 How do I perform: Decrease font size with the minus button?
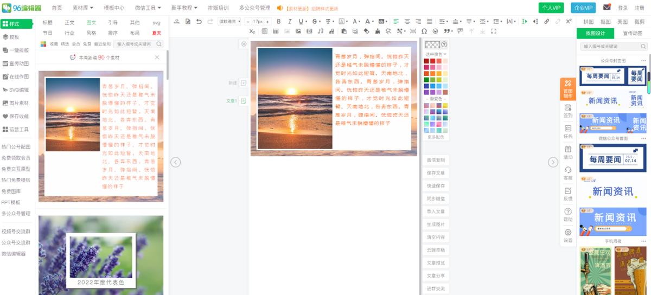tap(247, 22)
